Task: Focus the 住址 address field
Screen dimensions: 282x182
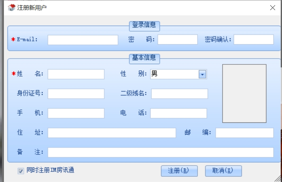Action: pos(112,133)
